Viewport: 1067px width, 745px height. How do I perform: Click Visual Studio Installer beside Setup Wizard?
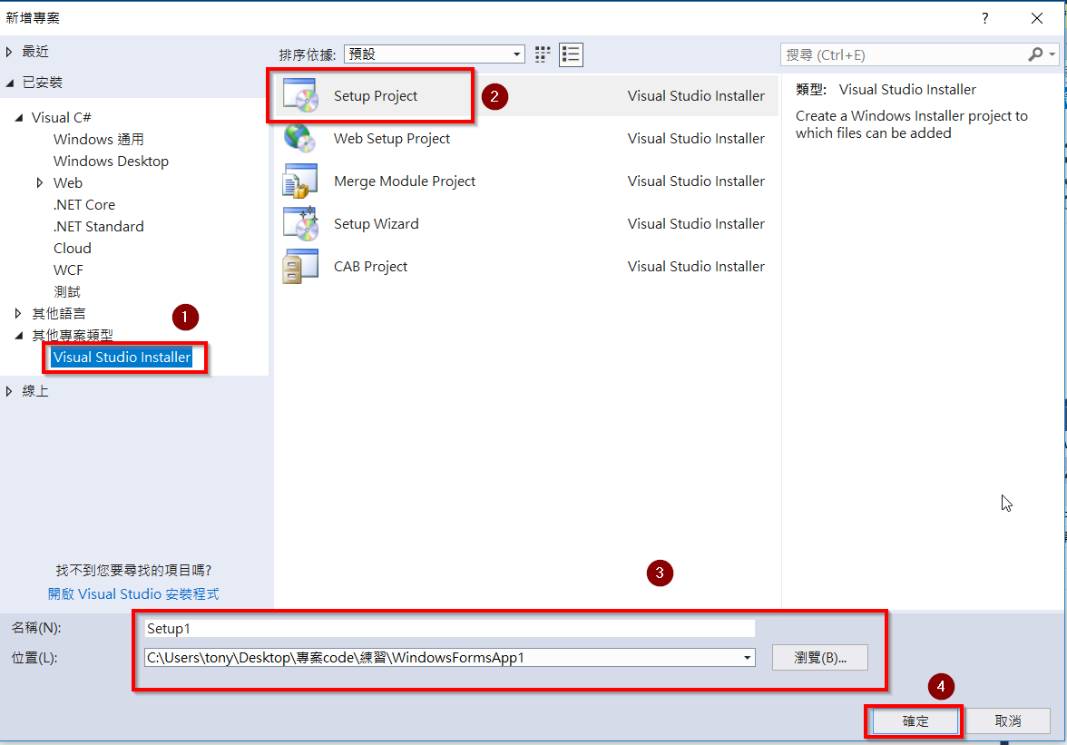[x=696, y=224]
